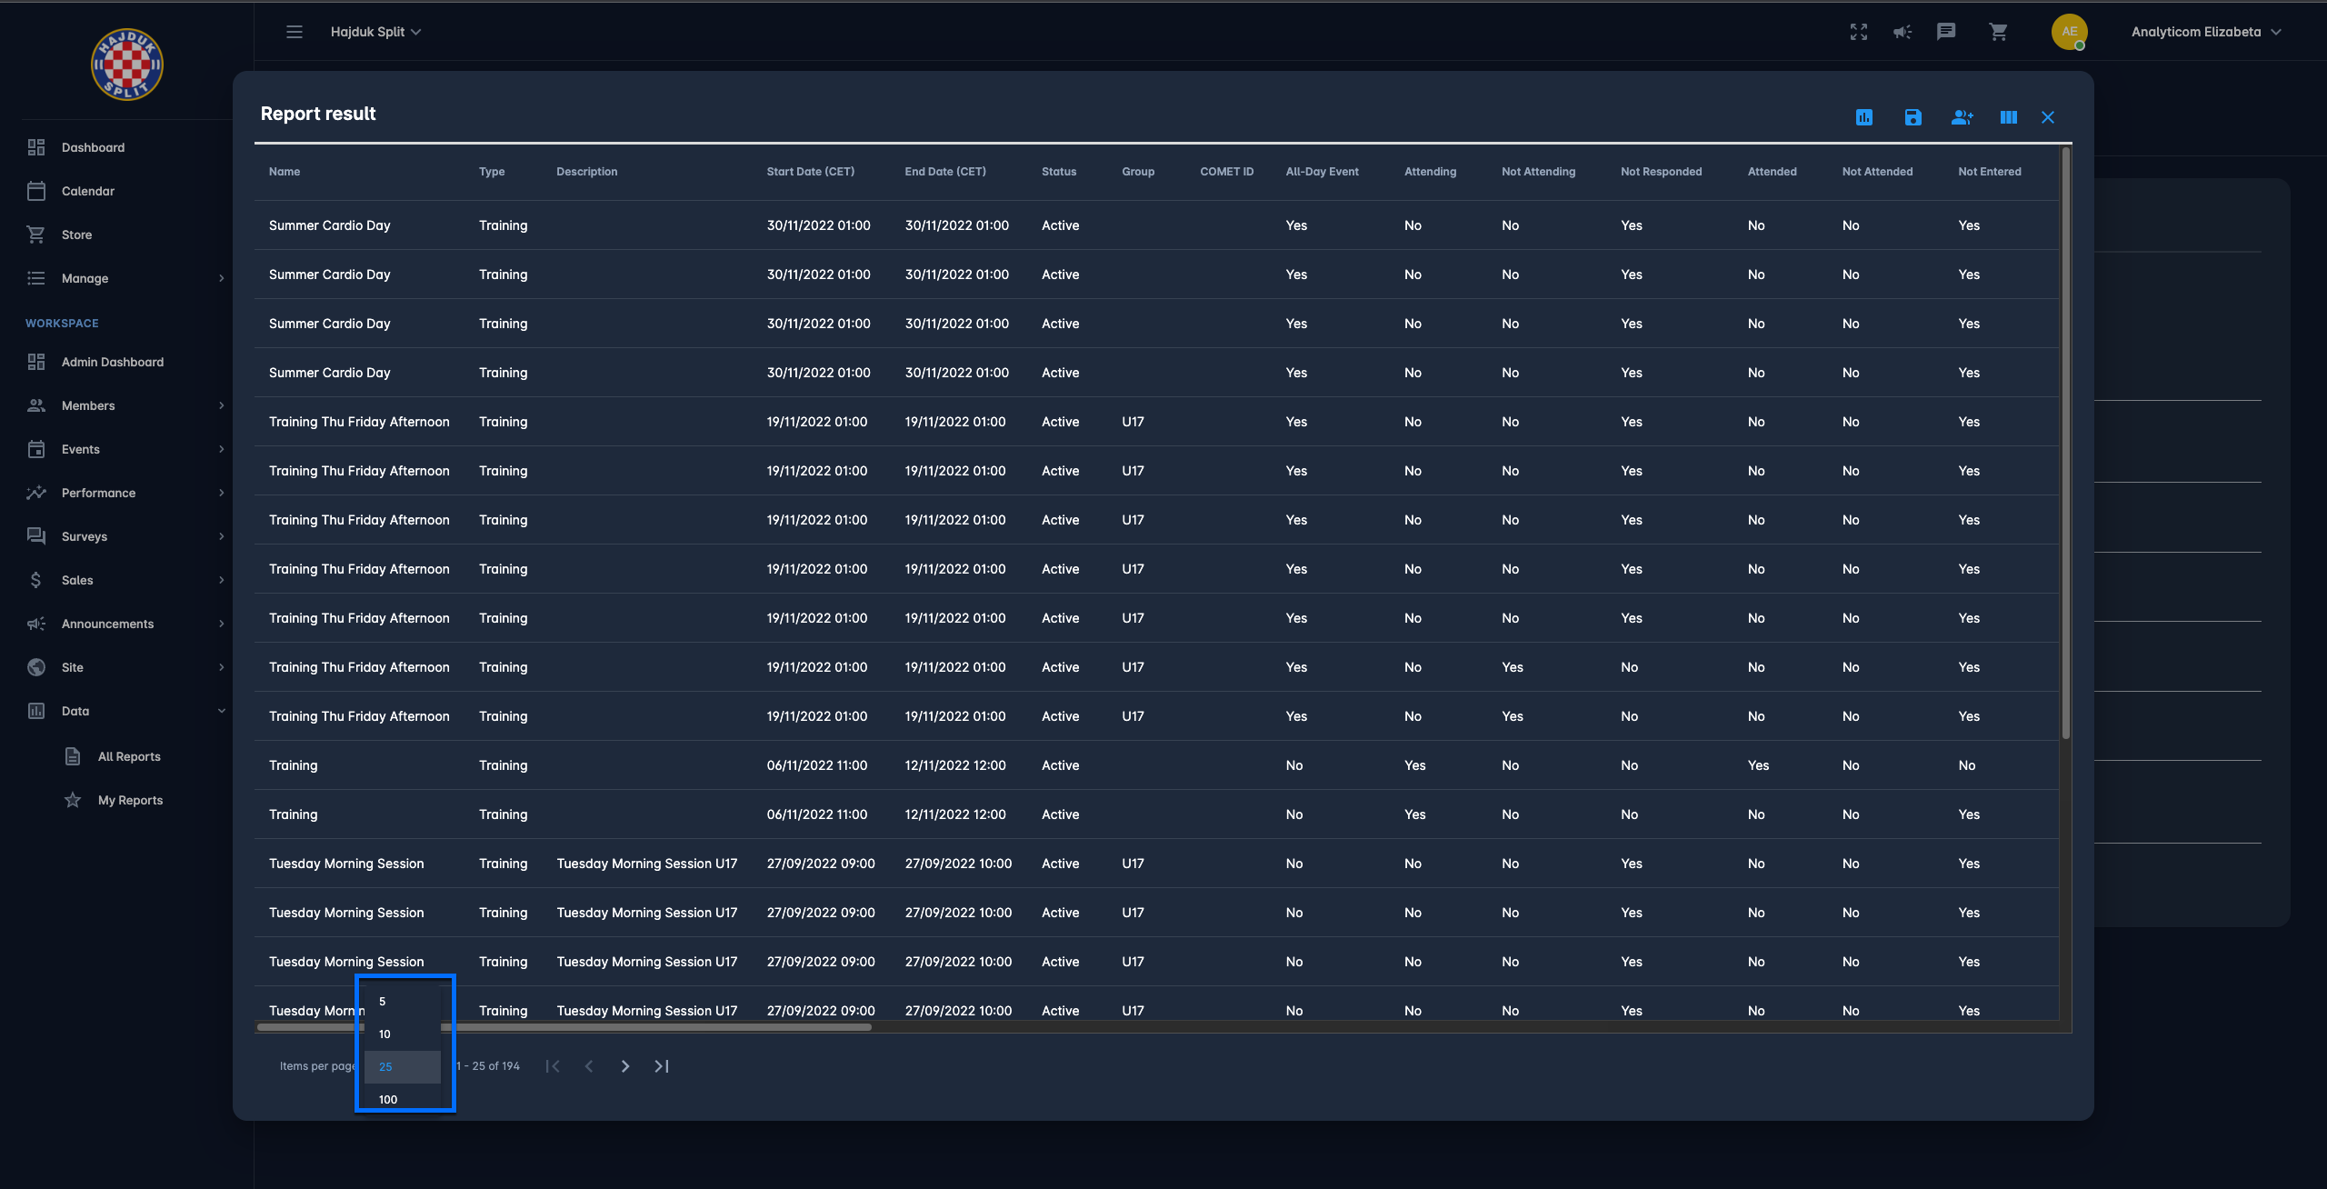Open the Hajduk Split club dropdown
Viewport: 2327px width, 1189px height.
tap(375, 32)
